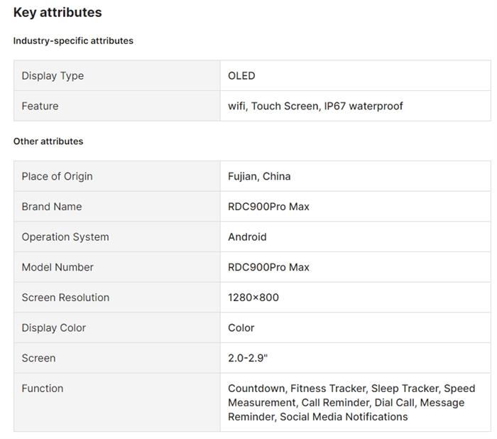Click the "RDC900Pro Max" value beside Model Number
This screenshot has width=497, height=439.
(x=268, y=267)
